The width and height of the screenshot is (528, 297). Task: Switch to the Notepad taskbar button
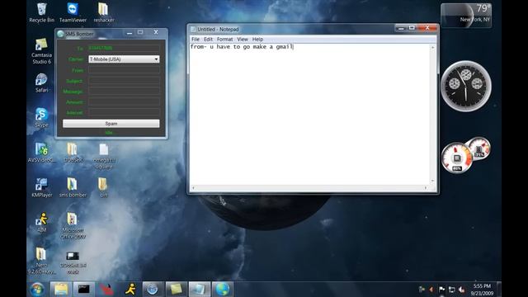(x=199, y=290)
